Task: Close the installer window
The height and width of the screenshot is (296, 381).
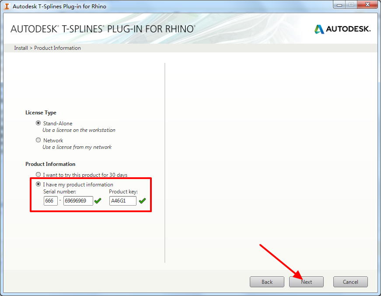Action: click(x=367, y=5)
